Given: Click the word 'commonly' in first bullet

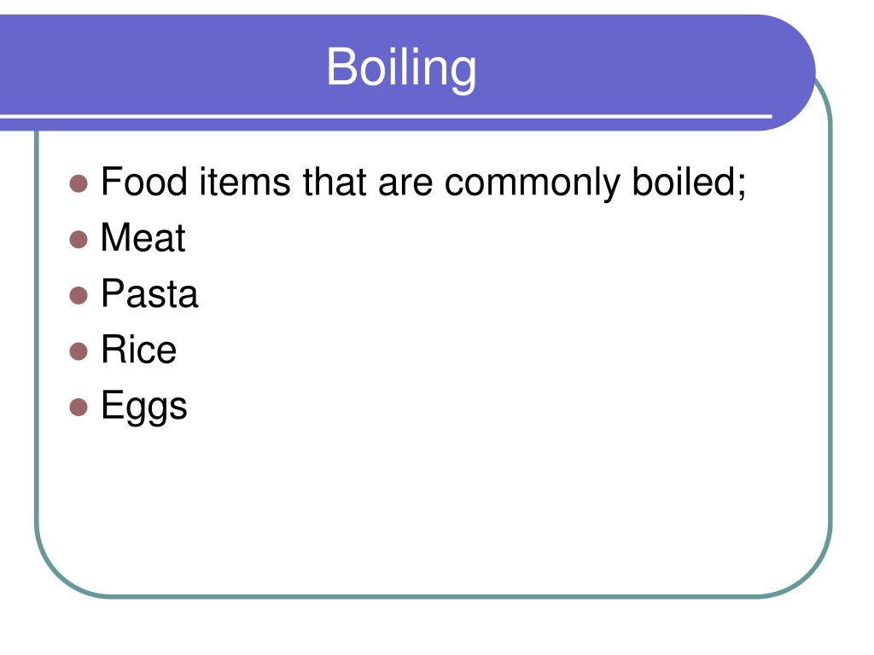Looking at the screenshot, I should tap(532, 184).
